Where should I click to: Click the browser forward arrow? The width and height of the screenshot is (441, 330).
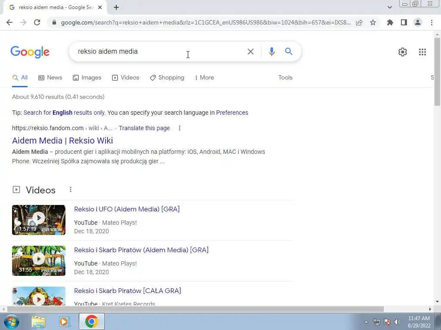23,22
